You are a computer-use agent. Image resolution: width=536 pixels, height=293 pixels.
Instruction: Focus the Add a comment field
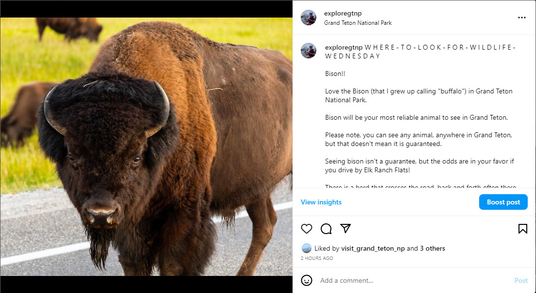(413, 280)
